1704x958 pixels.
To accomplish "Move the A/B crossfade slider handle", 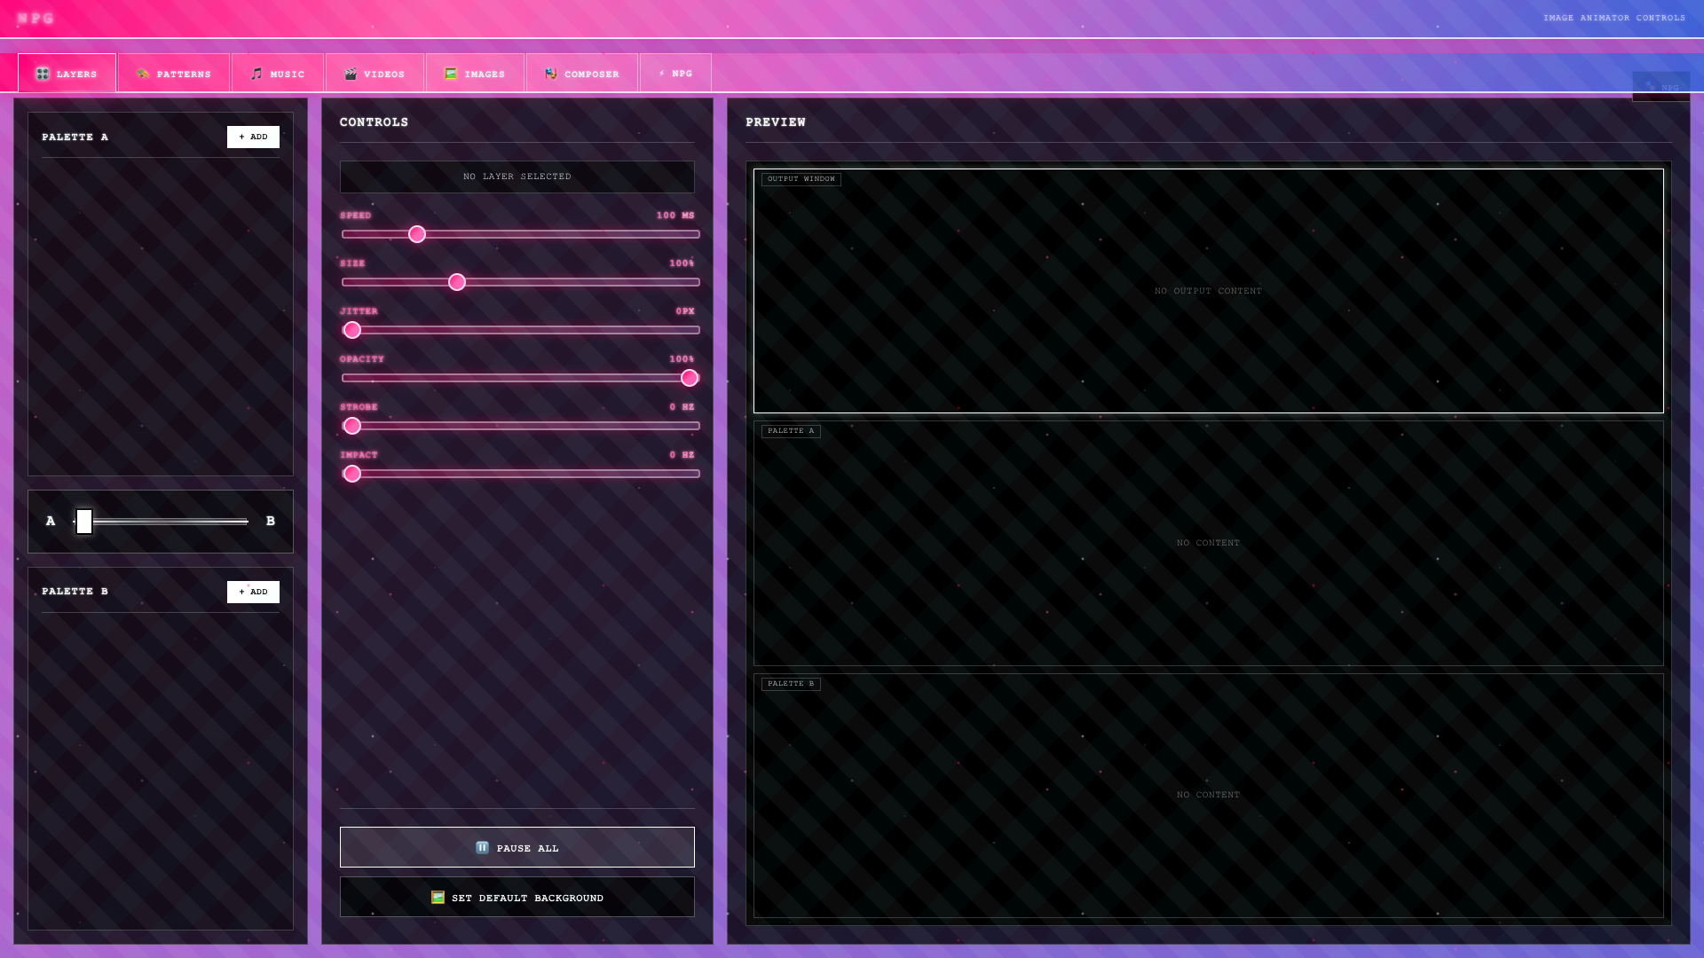I will (x=84, y=522).
